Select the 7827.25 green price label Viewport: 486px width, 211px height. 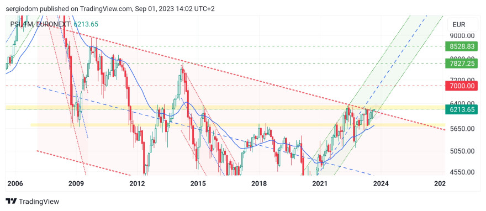(462, 63)
